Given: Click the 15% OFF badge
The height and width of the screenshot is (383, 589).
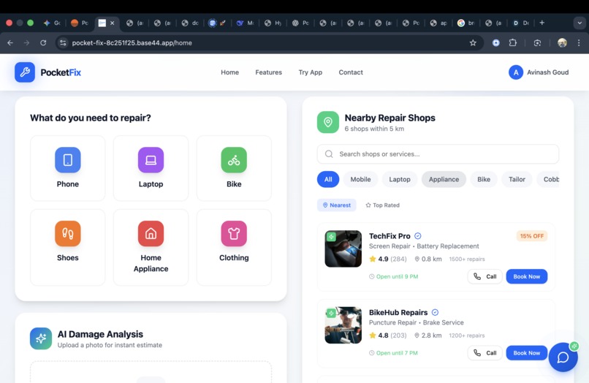Looking at the screenshot, I should [x=531, y=236].
